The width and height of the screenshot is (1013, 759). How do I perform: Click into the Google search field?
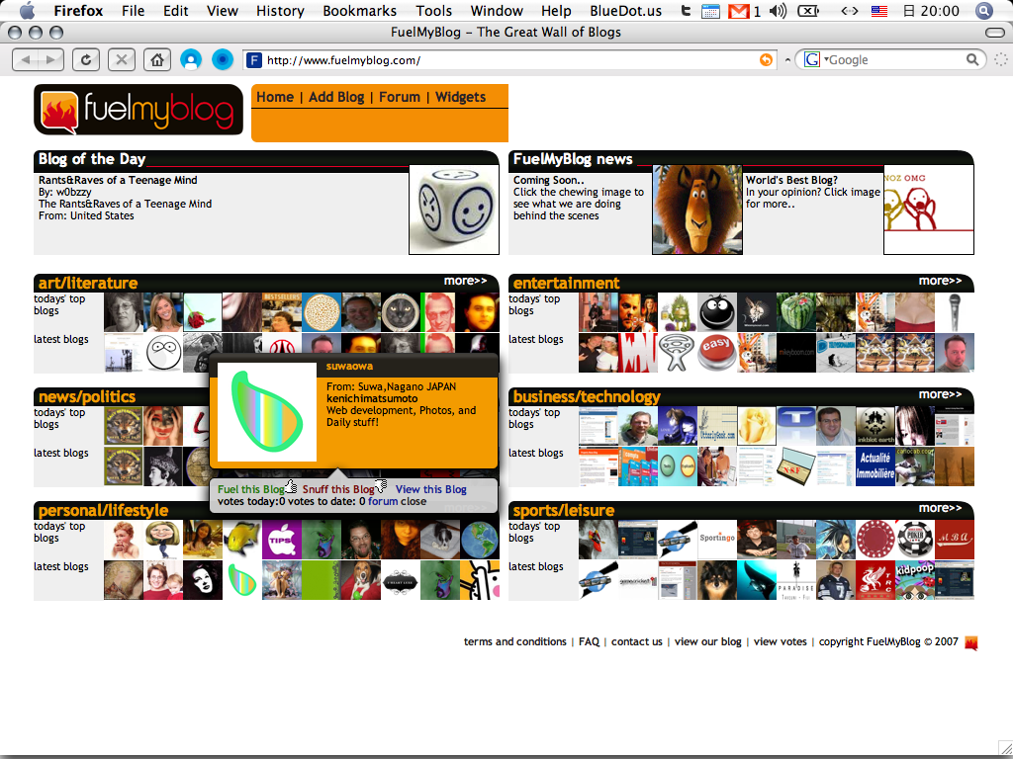click(x=895, y=60)
